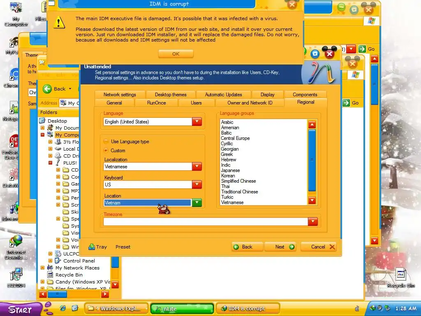Image resolution: width=421 pixels, height=316 pixels.
Task: Click the Preset button in nLite
Action: click(x=123, y=247)
